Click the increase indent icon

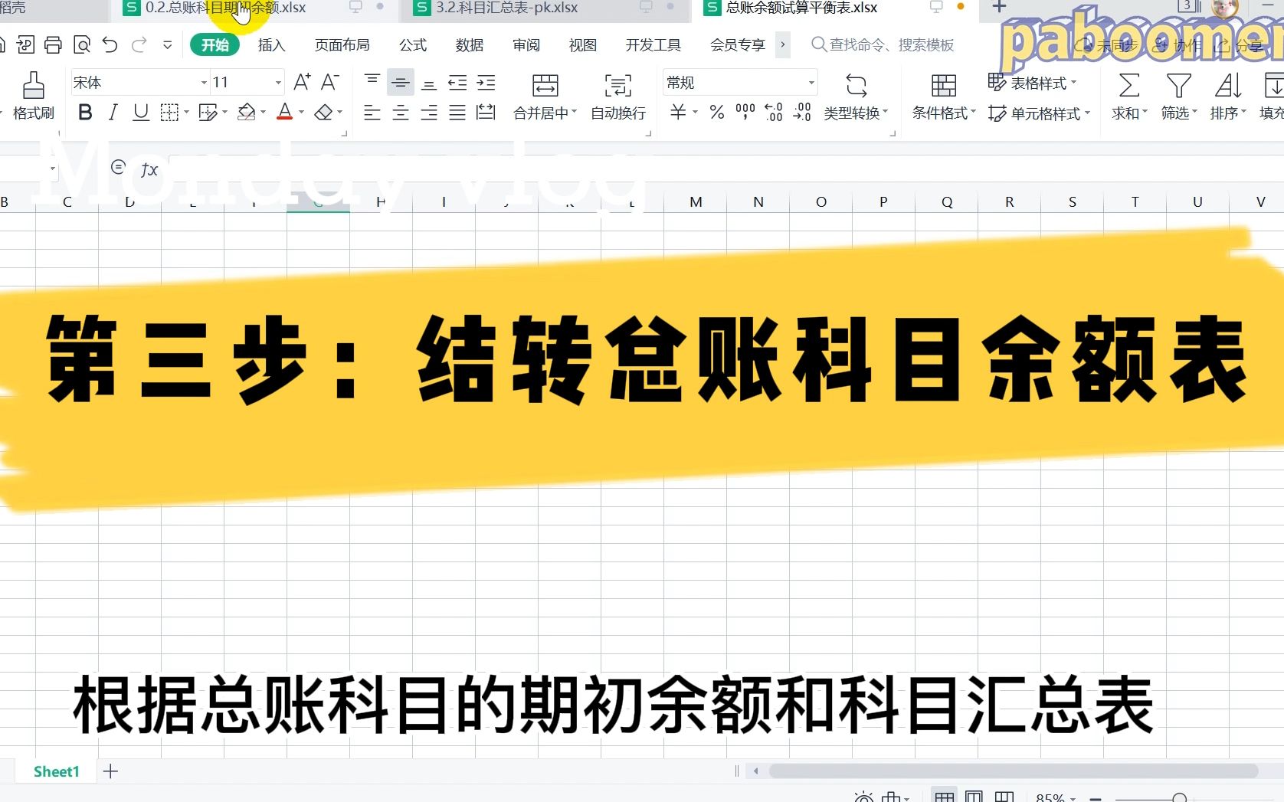[486, 82]
